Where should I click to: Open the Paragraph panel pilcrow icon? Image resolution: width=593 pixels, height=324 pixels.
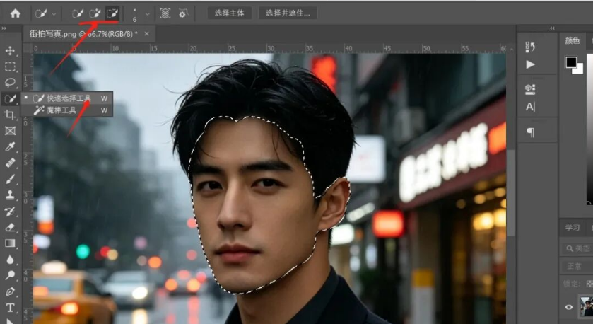(530, 132)
